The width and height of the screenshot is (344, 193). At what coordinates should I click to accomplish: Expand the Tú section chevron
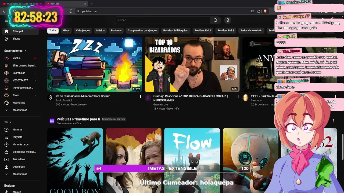10,122
